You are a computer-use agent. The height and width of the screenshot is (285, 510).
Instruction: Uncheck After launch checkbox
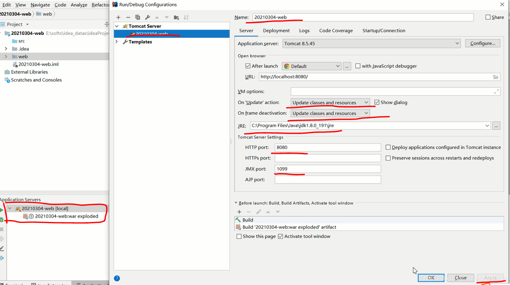tap(248, 66)
